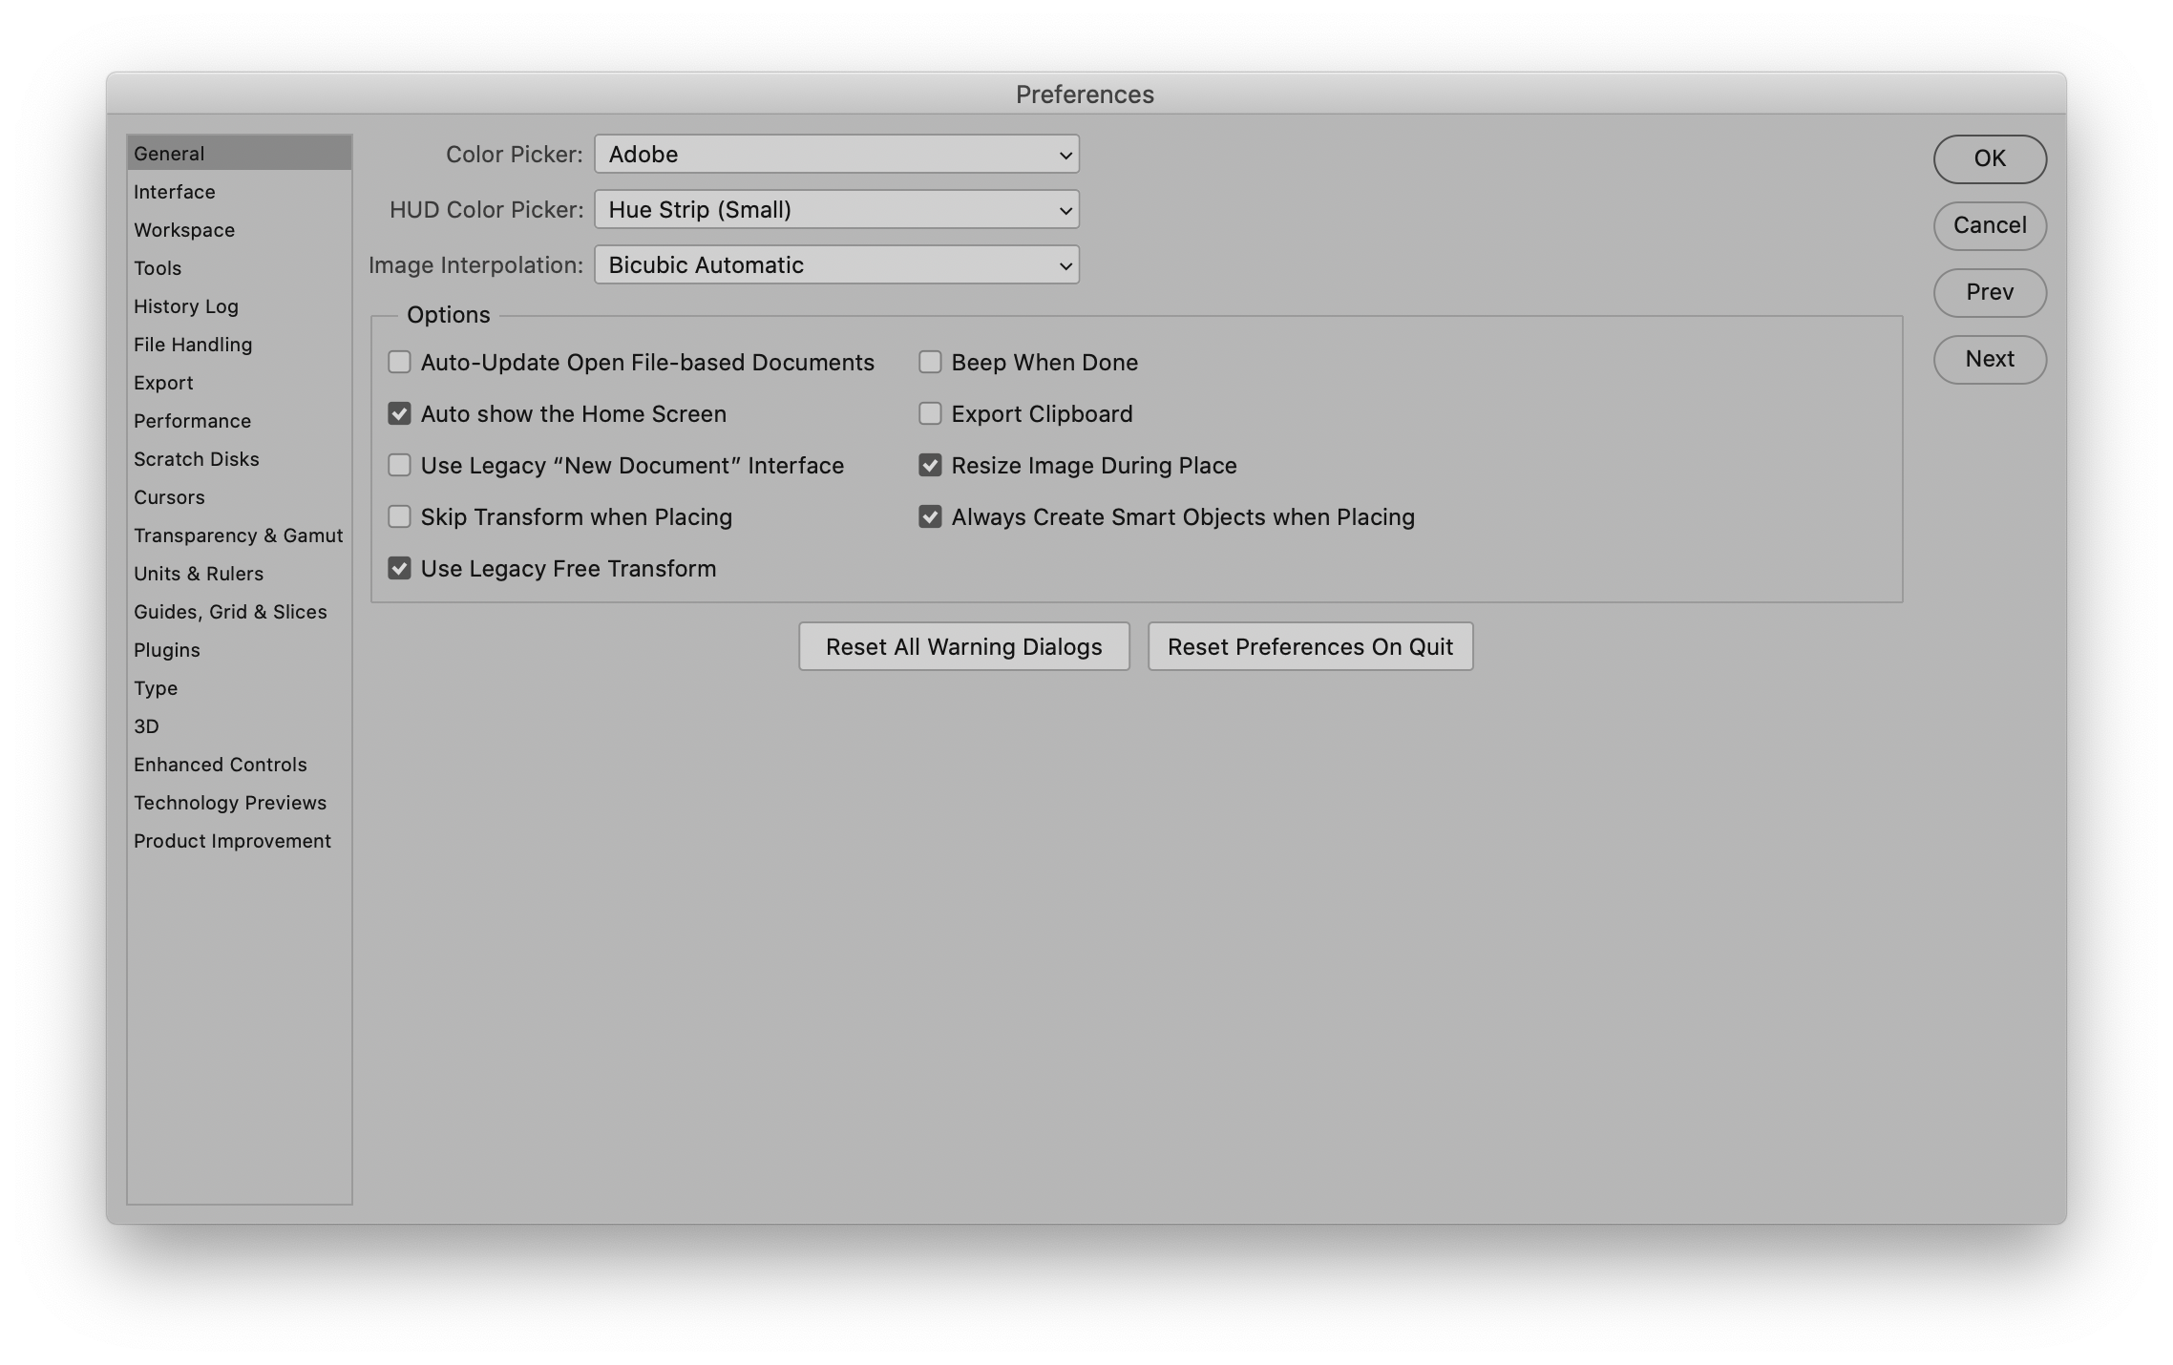Open the Color Picker dropdown

836,154
